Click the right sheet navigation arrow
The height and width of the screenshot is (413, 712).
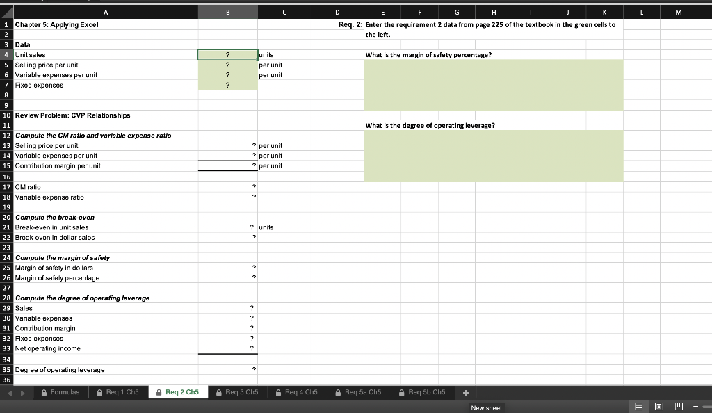pyautogui.click(x=24, y=391)
